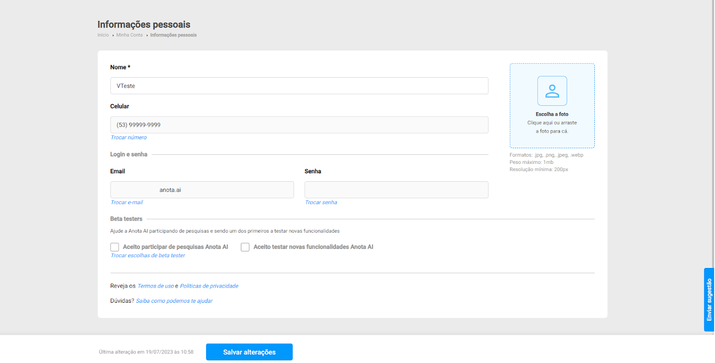Viewport: 715px width, 363px height.
Task: Click 'Trocar senha' to change the password
Action: pos(321,203)
